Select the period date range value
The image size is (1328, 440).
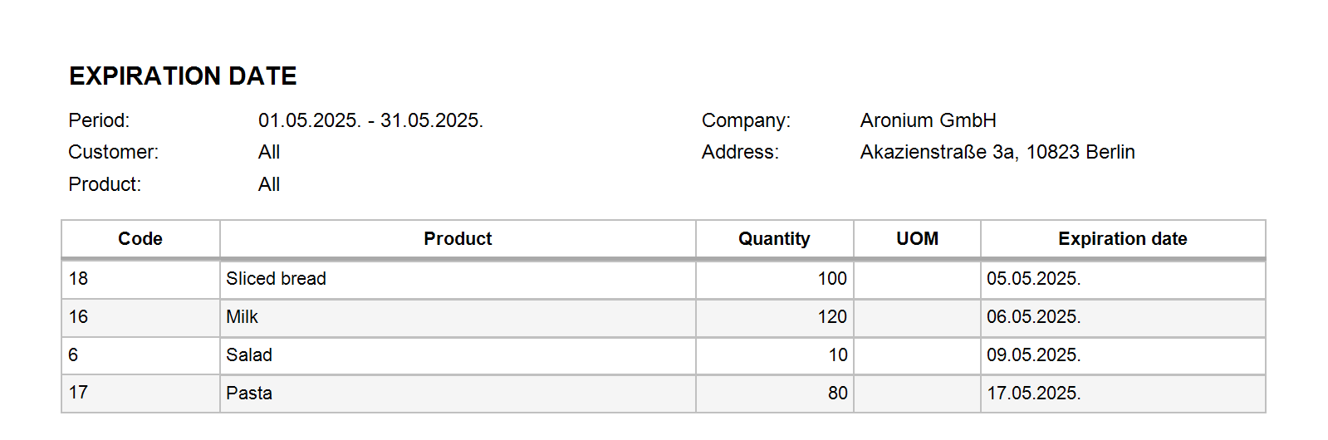pyautogui.click(x=370, y=120)
